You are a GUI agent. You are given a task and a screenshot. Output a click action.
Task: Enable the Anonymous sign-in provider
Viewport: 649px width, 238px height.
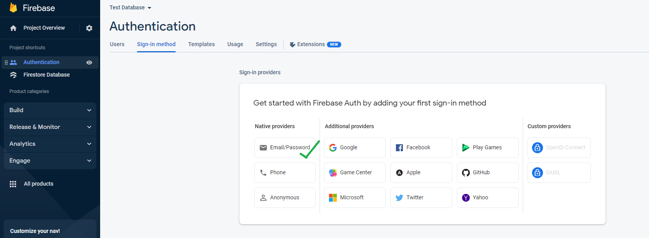[x=285, y=198]
